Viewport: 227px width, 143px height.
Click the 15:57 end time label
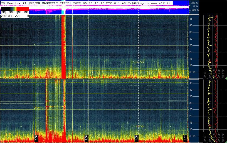coord(185,137)
